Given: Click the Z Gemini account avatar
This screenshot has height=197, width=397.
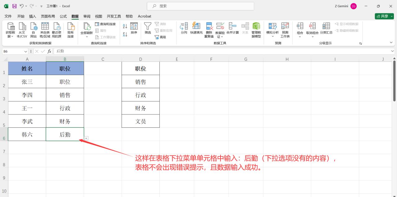Looking at the screenshot, I should click(x=354, y=6).
